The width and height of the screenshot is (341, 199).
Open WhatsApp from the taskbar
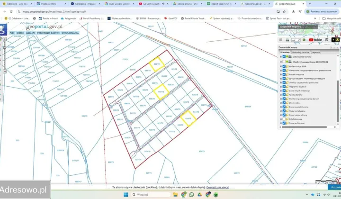192,194
